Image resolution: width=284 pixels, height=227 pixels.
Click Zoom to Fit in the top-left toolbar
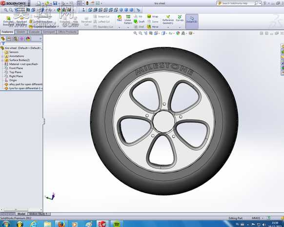pos(6,10)
